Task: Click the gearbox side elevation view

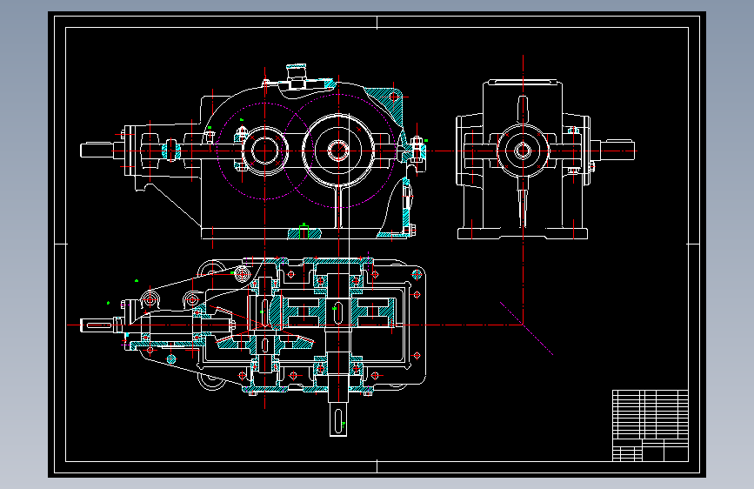Action: (545, 159)
